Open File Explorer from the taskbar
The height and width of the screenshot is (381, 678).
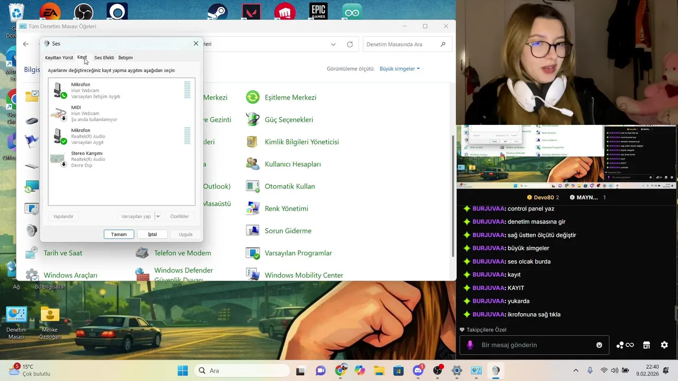pyautogui.click(x=379, y=370)
